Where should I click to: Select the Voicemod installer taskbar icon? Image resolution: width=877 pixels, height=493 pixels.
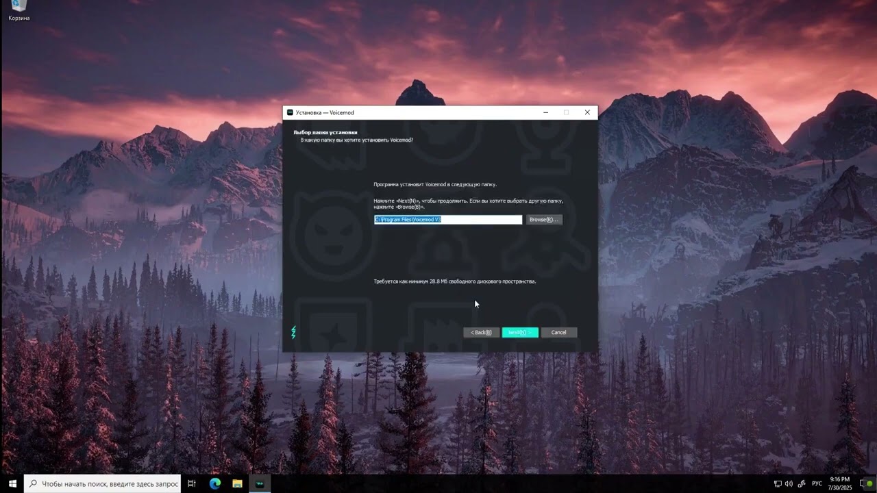tap(260, 483)
